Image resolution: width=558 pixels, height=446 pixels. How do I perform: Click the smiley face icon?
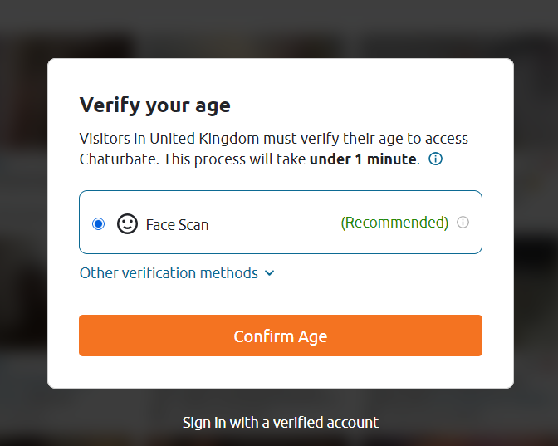(127, 224)
